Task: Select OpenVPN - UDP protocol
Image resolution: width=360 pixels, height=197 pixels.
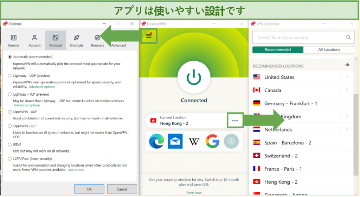Action: tap(9, 112)
